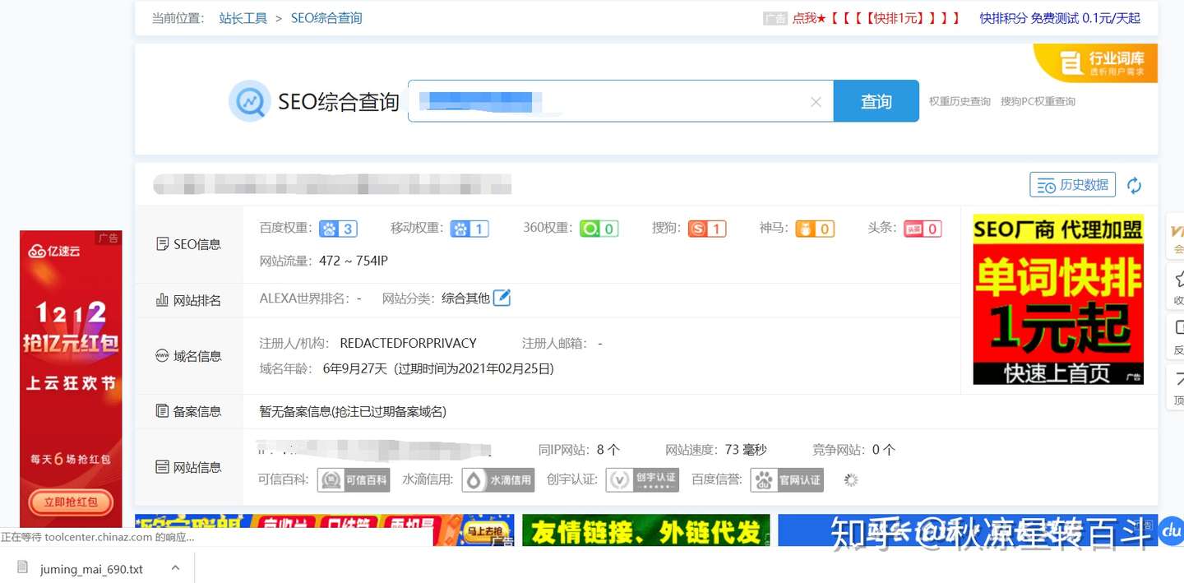This screenshot has width=1184, height=583.
Task: Click the 搜狗 weight badge showing 1
Action: click(x=707, y=229)
